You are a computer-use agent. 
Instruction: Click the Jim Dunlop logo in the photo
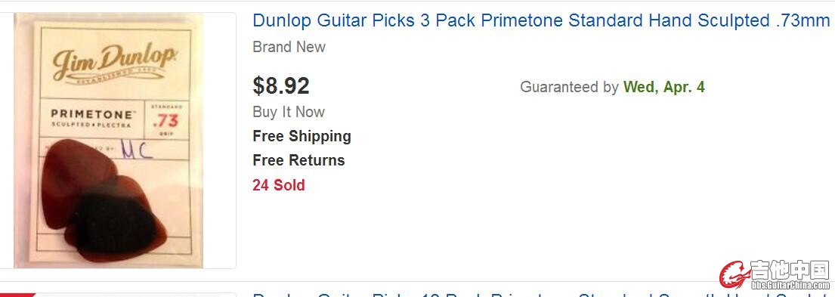pyautogui.click(x=115, y=63)
